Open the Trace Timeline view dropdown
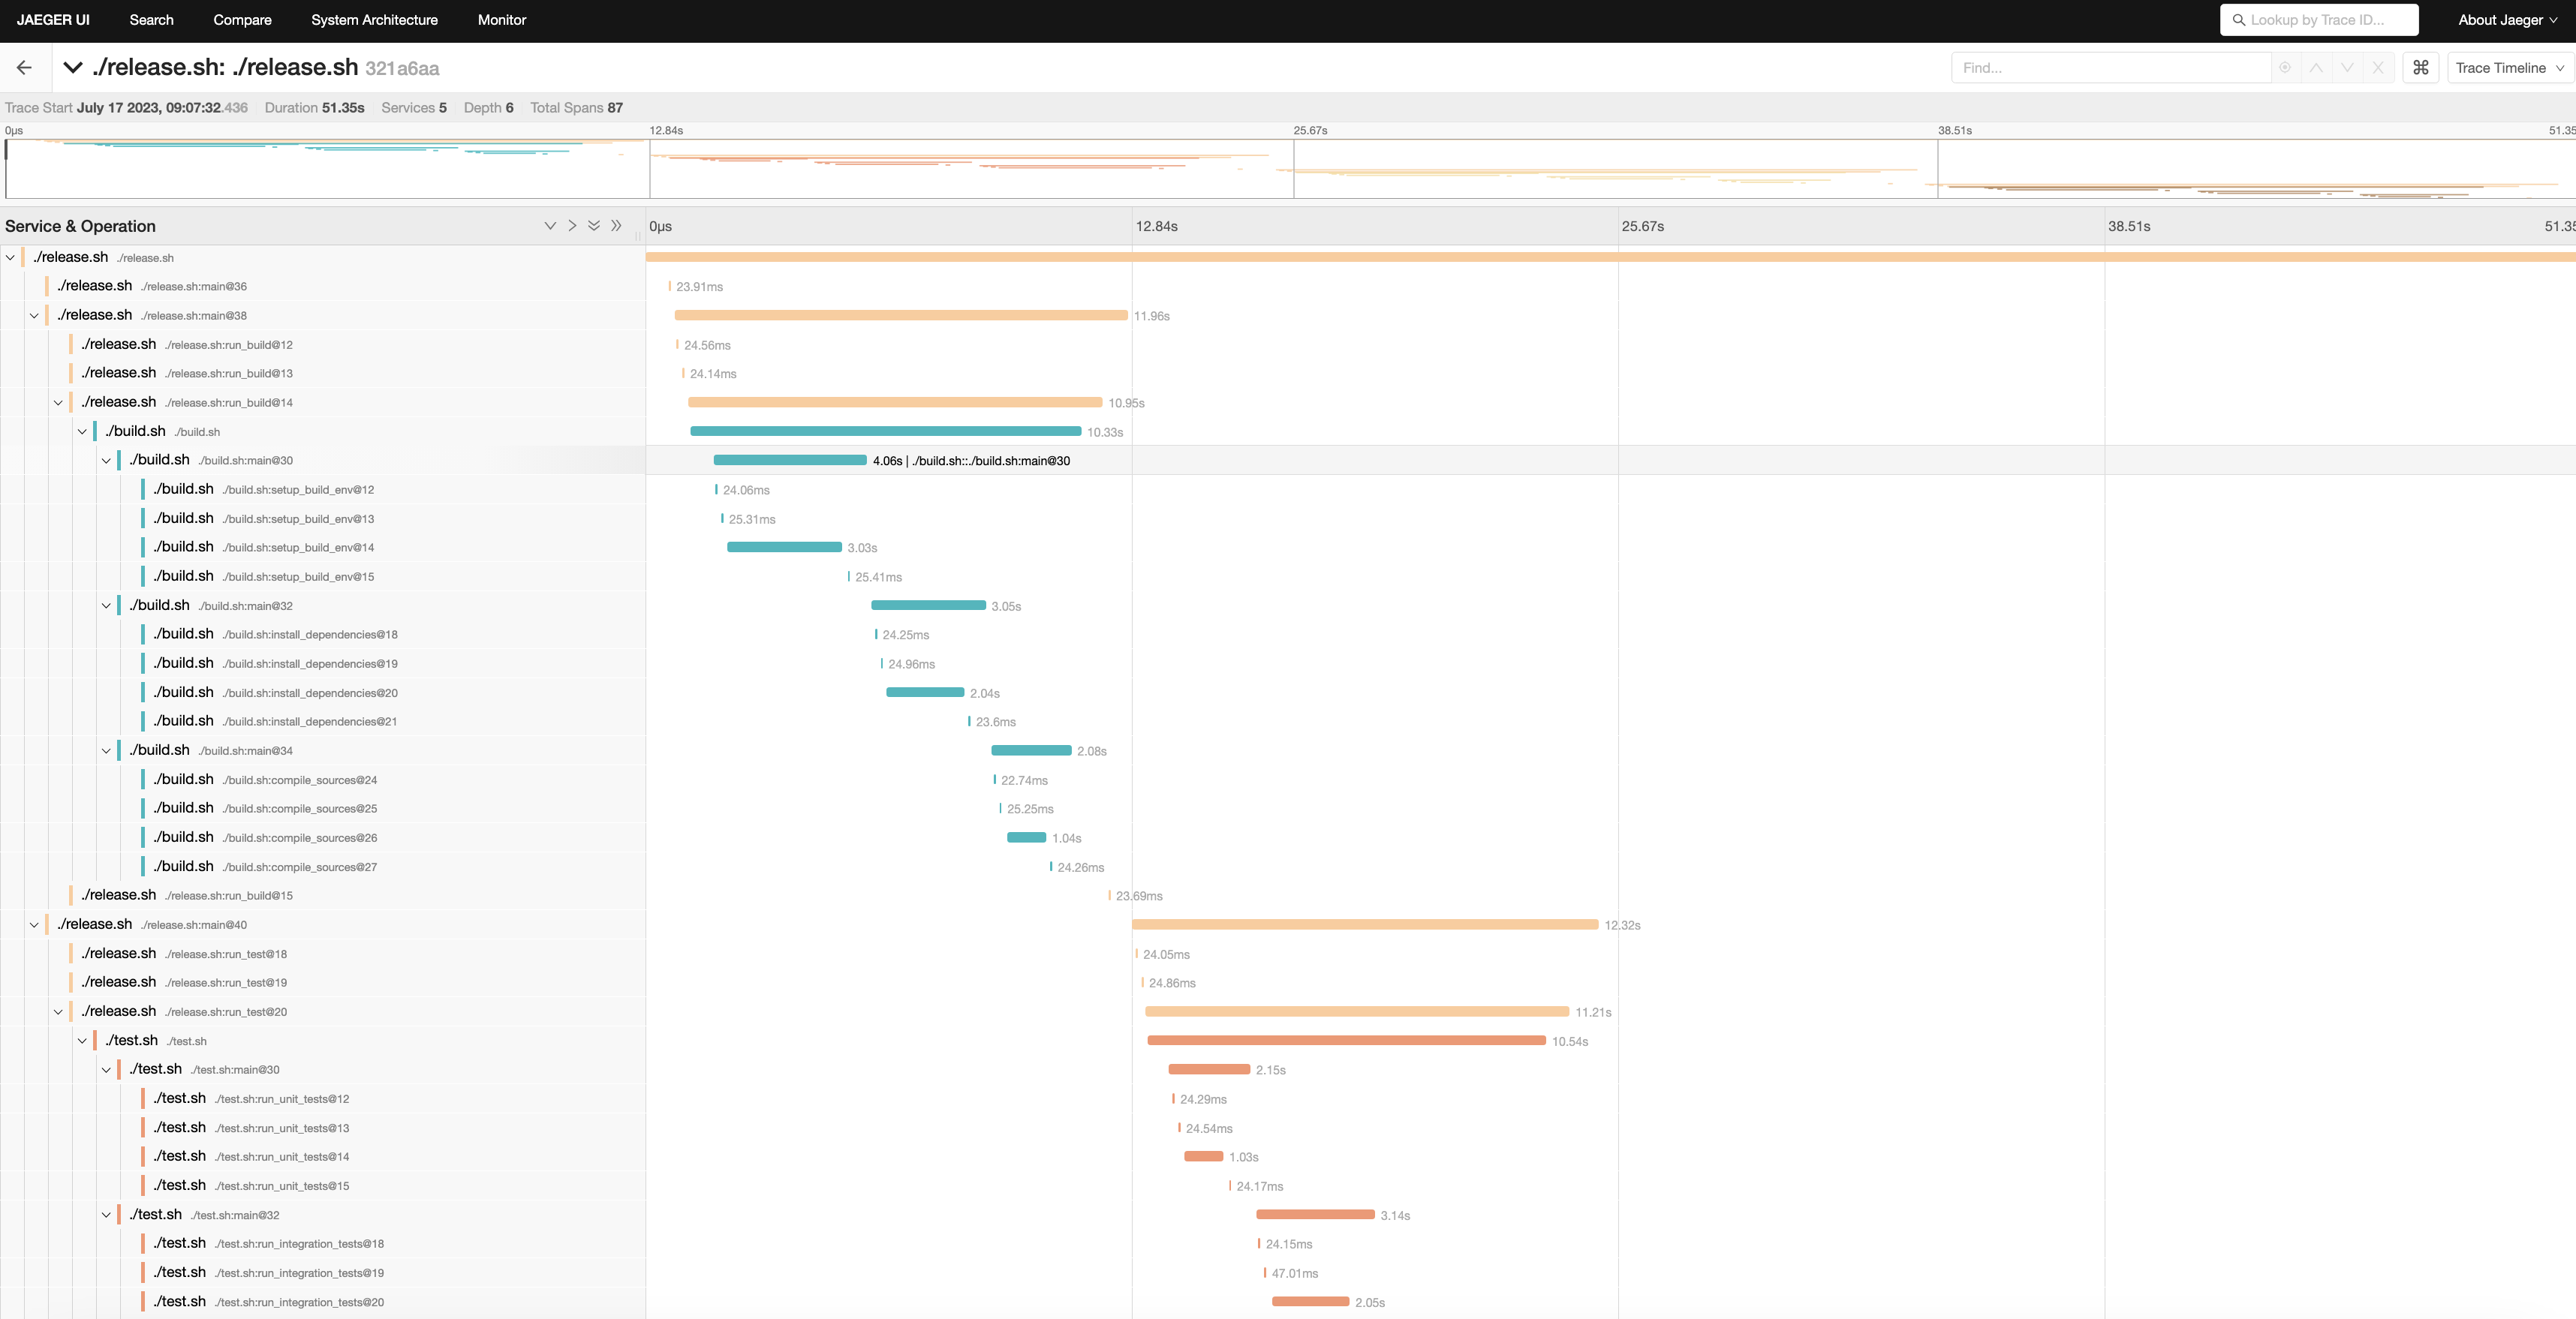 tap(2510, 67)
